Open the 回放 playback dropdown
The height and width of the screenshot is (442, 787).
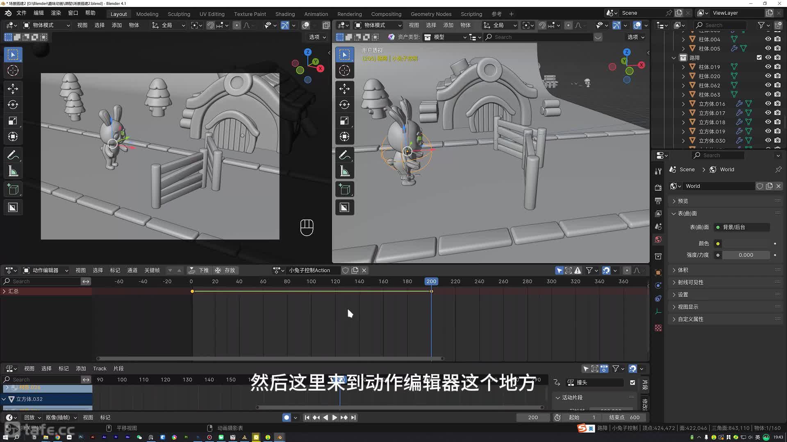pos(32,417)
